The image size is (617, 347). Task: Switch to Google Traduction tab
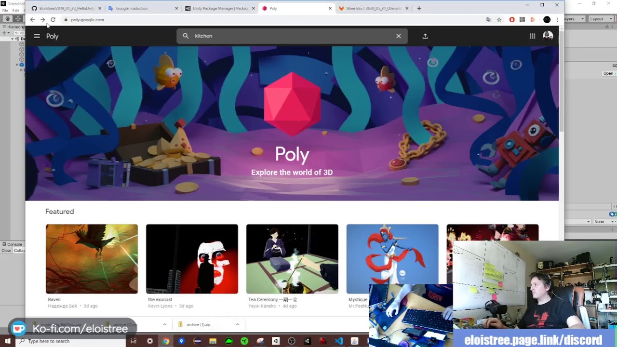[143, 8]
